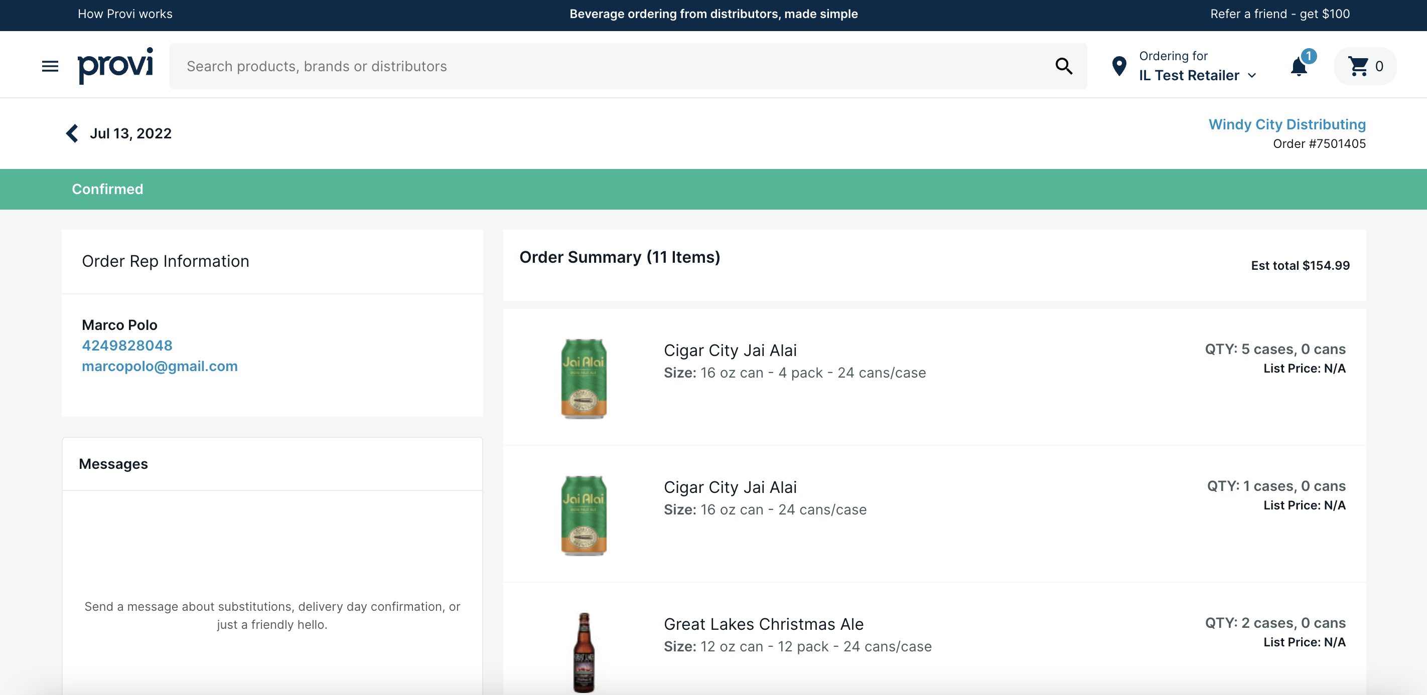Click Refer a friend - get $100
1427x695 pixels.
point(1279,15)
